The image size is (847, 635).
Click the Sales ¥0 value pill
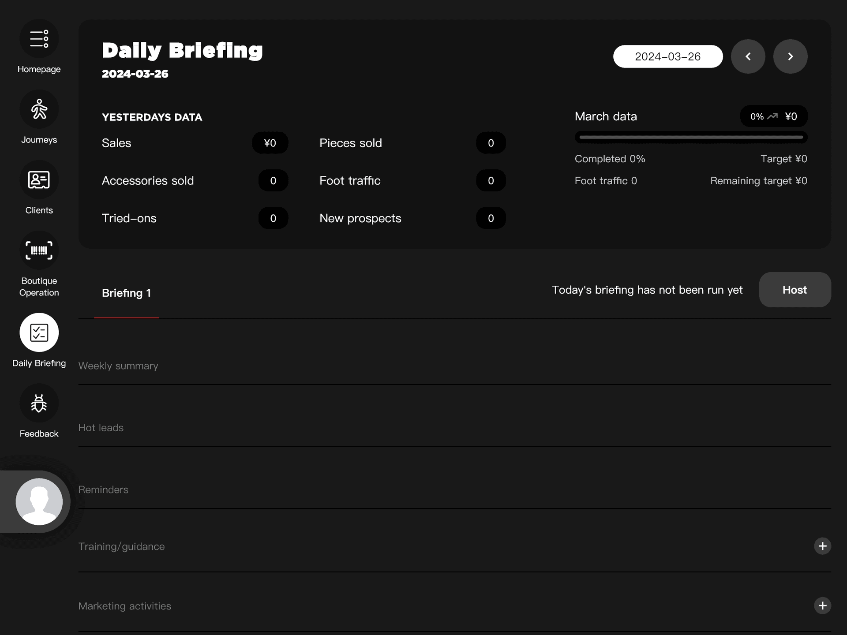270,143
